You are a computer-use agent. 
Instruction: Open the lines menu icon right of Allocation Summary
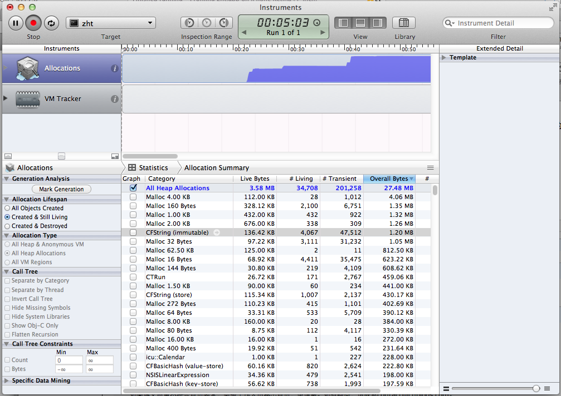(x=431, y=168)
